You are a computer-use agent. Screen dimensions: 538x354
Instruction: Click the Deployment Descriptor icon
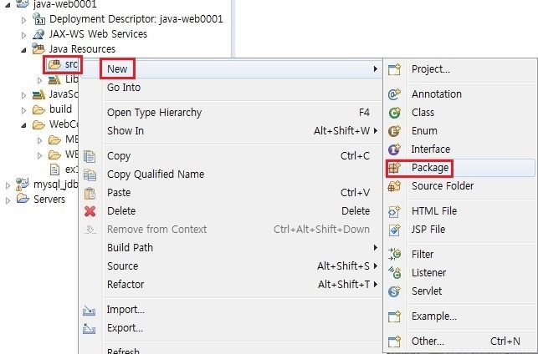tap(39, 19)
